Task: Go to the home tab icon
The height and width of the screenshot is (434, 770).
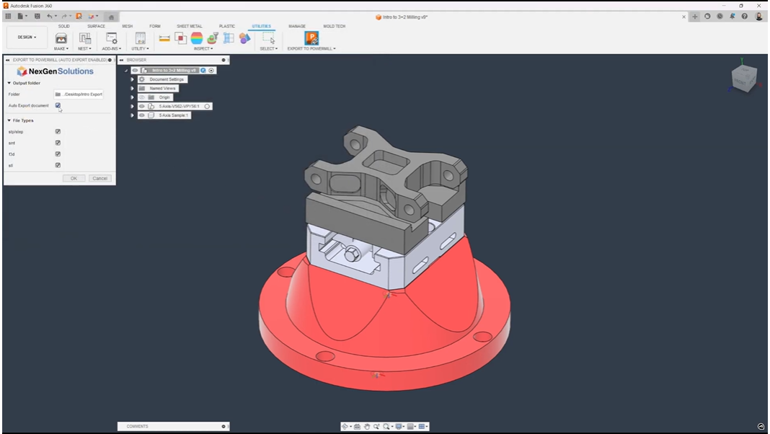Action: pyautogui.click(x=112, y=17)
